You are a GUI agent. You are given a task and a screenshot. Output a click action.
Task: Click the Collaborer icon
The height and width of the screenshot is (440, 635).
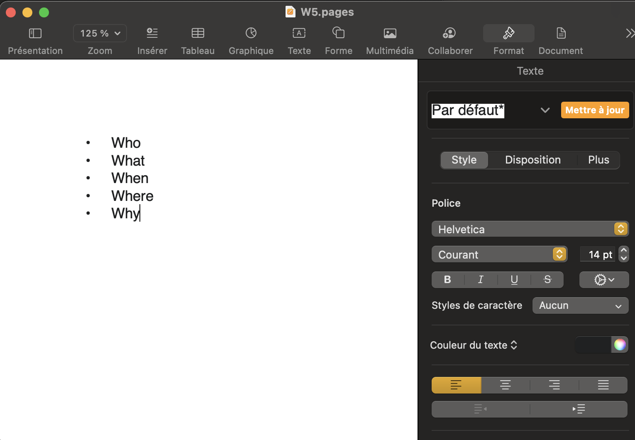tap(450, 33)
